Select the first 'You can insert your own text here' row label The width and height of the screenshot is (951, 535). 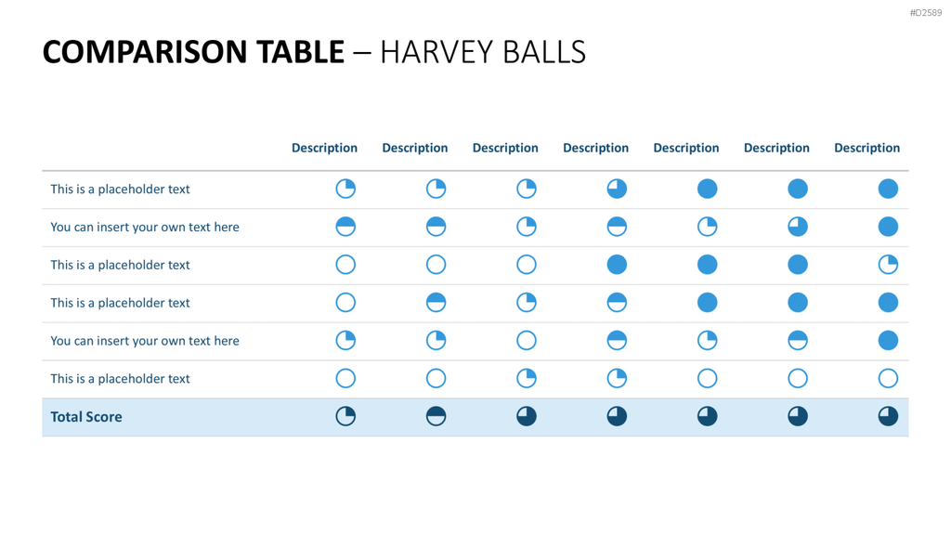(x=144, y=227)
